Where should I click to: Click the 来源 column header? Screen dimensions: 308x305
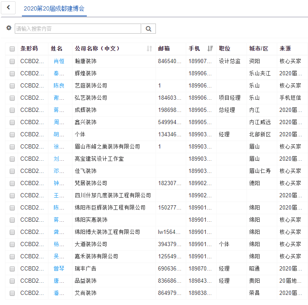[285, 48]
